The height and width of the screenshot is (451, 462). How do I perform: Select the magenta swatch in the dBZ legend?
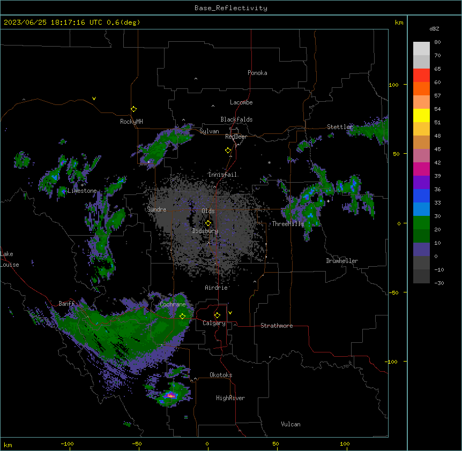coord(421,169)
